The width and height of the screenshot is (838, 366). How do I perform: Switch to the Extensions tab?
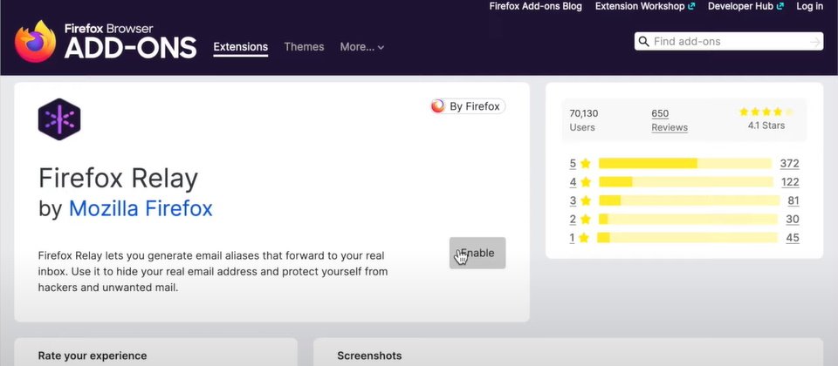241,47
